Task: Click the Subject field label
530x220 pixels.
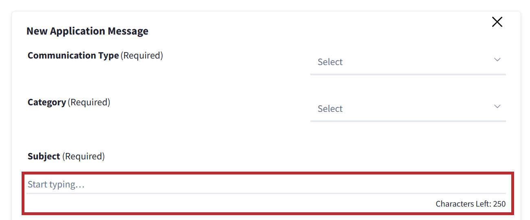Action: click(44, 156)
